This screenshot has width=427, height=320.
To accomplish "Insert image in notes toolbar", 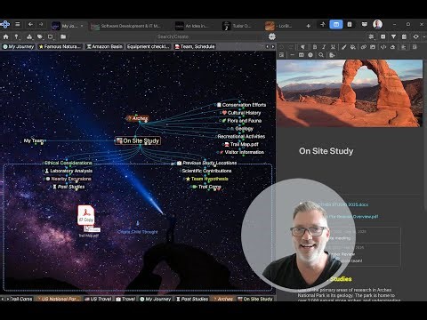I will [373, 47].
